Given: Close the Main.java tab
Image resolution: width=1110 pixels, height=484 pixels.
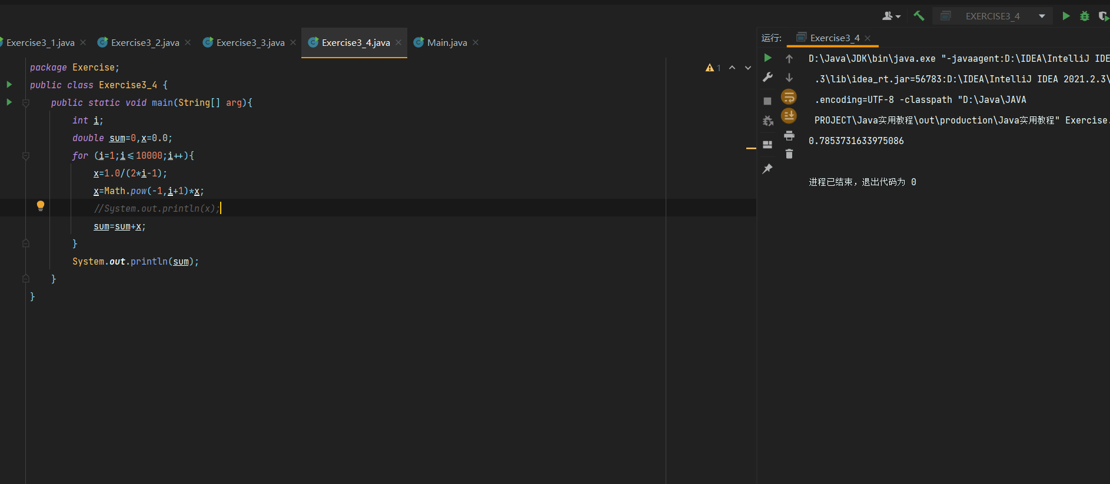Looking at the screenshot, I should click(x=476, y=42).
